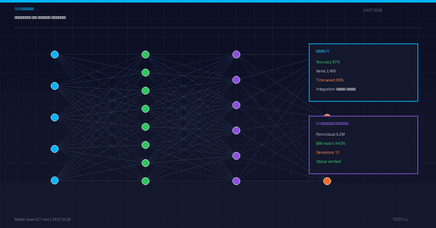Click the "Accuracy: 87%" value
The image size is (436, 228).
point(328,62)
